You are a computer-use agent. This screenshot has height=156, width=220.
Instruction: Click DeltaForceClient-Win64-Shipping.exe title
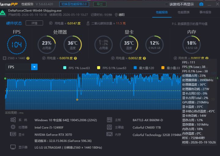tap(35, 10)
